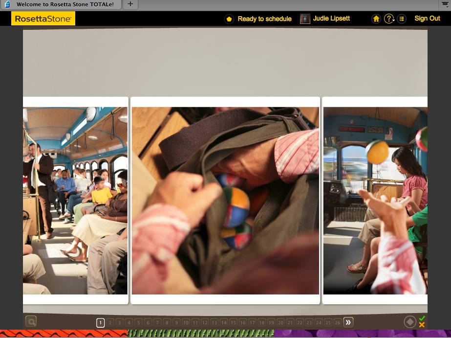This screenshot has height=338, width=451.
Task: Click the Judie Lipsett user name
Action: coord(331,19)
